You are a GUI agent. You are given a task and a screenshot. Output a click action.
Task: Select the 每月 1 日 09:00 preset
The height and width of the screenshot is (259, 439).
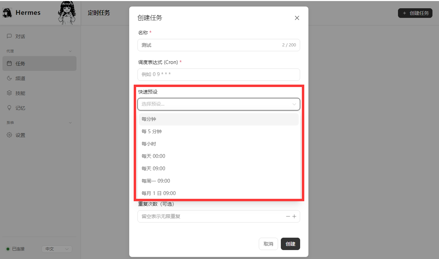pyautogui.click(x=219, y=193)
